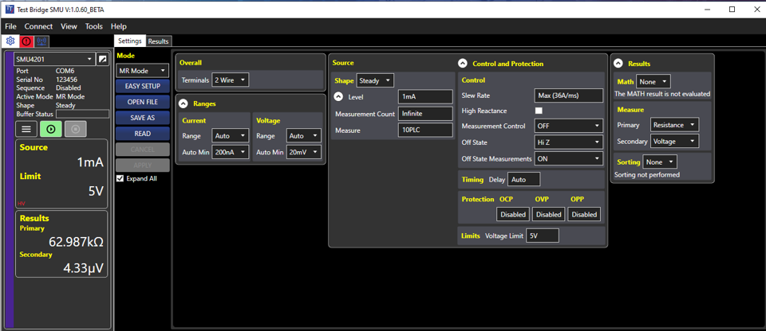766x331 pixels.
Task: Open the SMU4201 instrument dropdown
Action: tap(53, 60)
